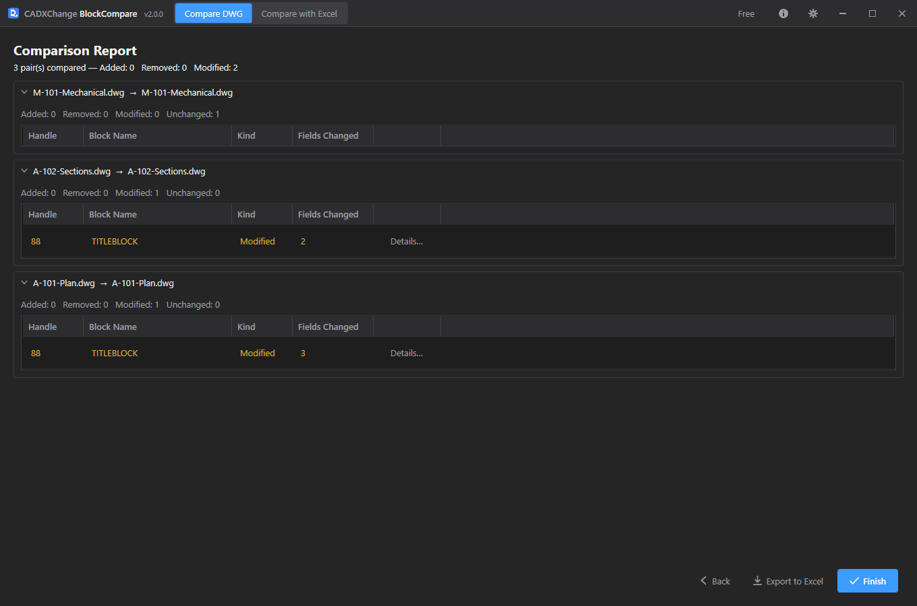Screen dimensions: 917x606
Task: Toggle the light/dark theme sun icon
Action: tap(813, 13)
